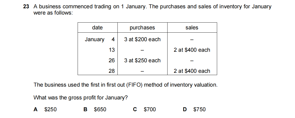Click the dash in 4 January sales cell
This screenshot has width=295, height=118.
click(192, 40)
